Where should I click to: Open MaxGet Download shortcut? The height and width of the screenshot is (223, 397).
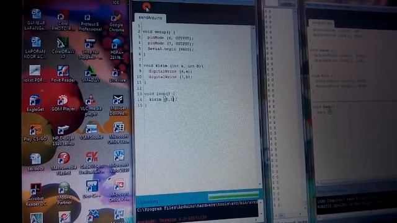click(x=118, y=105)
